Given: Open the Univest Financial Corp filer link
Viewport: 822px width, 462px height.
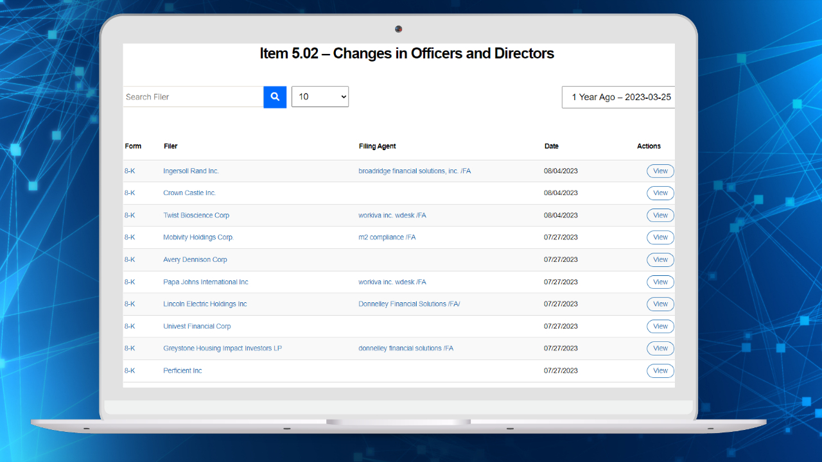Looking at the screenshot, I should tap(197, 326).
